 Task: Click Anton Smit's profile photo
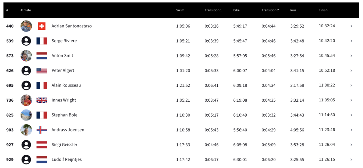coord(26,56)
